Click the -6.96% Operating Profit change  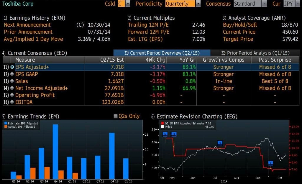(157, 95)
